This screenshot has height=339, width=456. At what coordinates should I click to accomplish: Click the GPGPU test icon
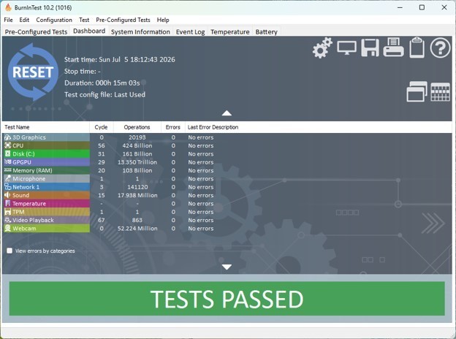pos(7,162)
